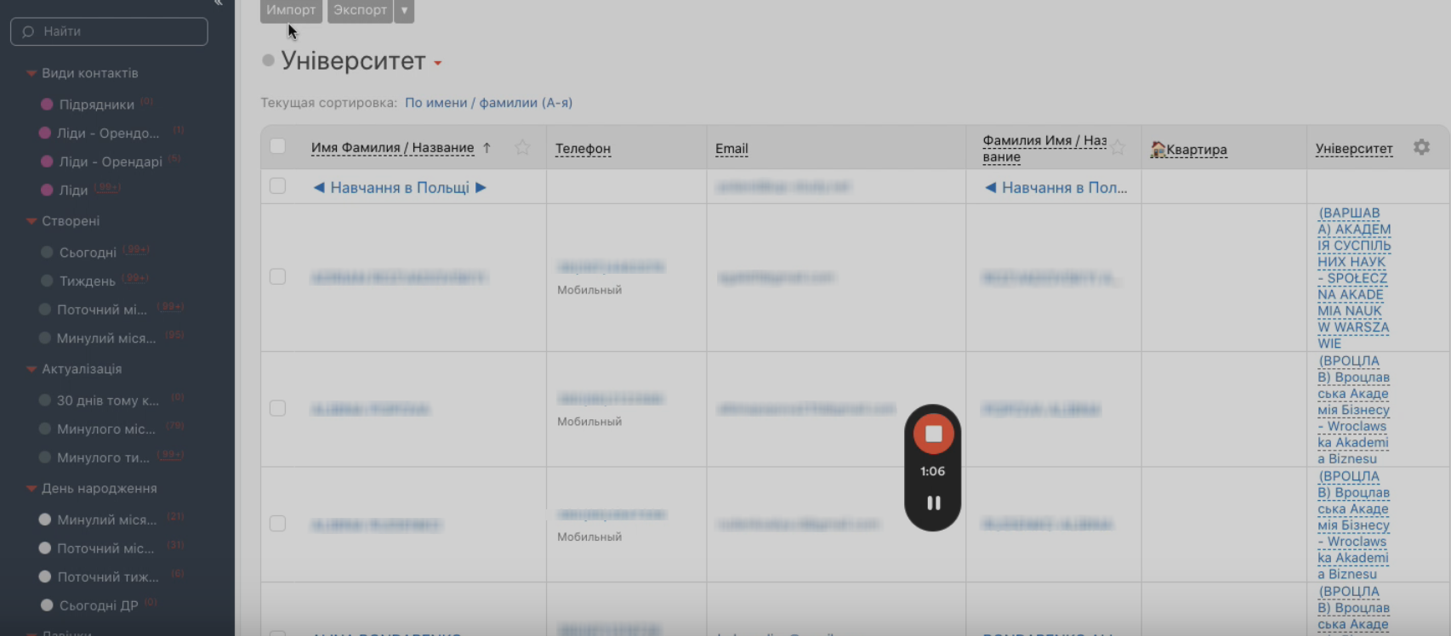1451x636 pixels.
Task: Tick the select-all checkbox in table header
Action: [x=277, y=146]
